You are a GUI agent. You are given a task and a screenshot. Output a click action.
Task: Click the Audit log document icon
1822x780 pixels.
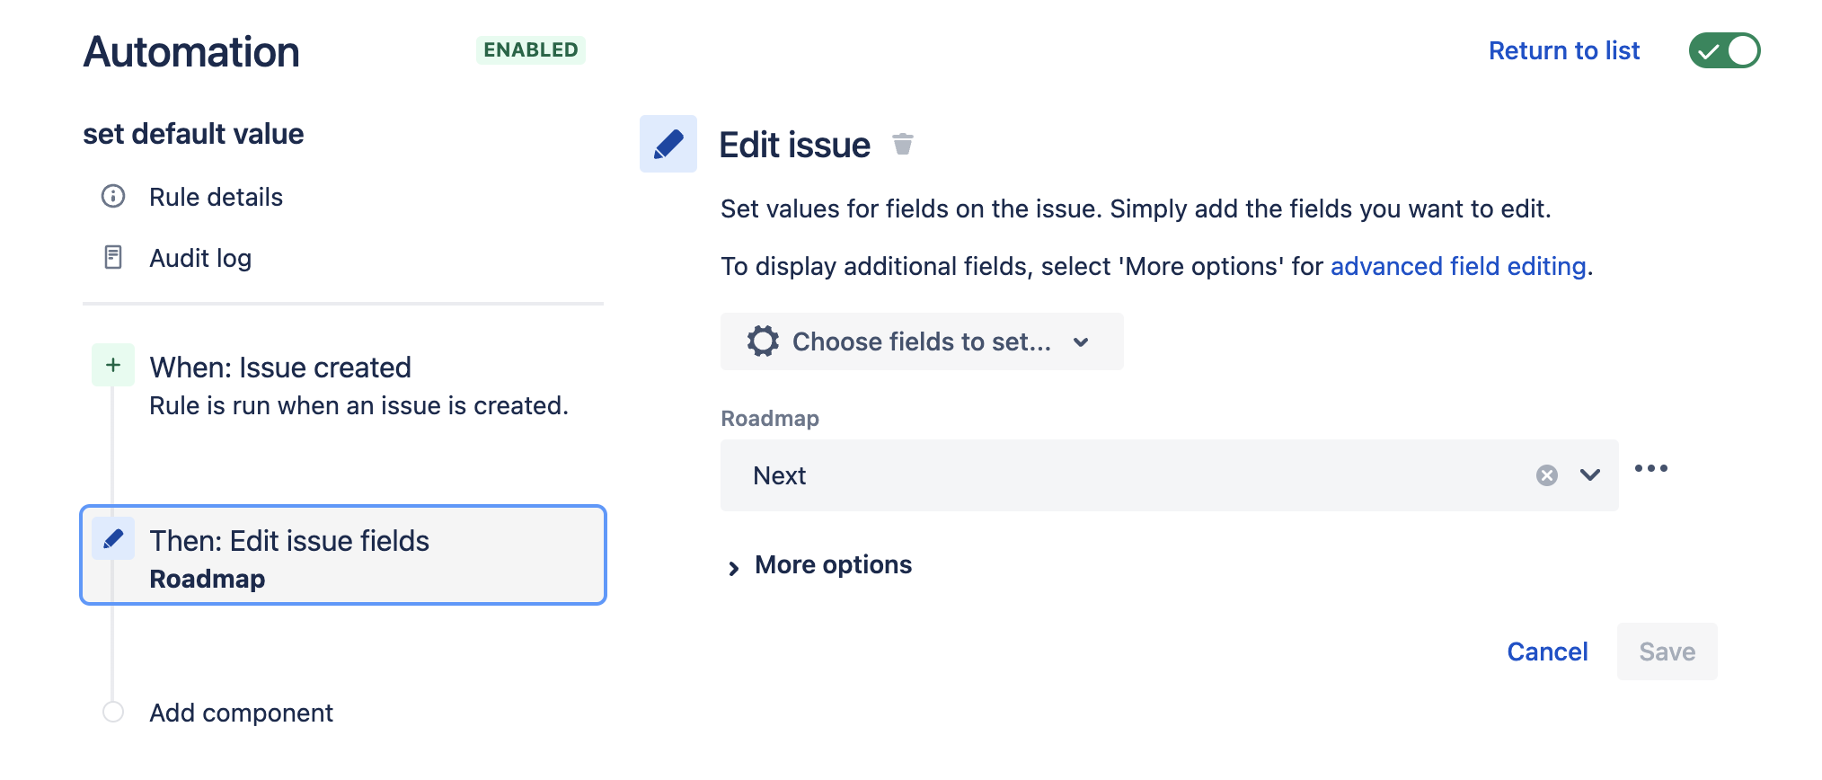111,258
